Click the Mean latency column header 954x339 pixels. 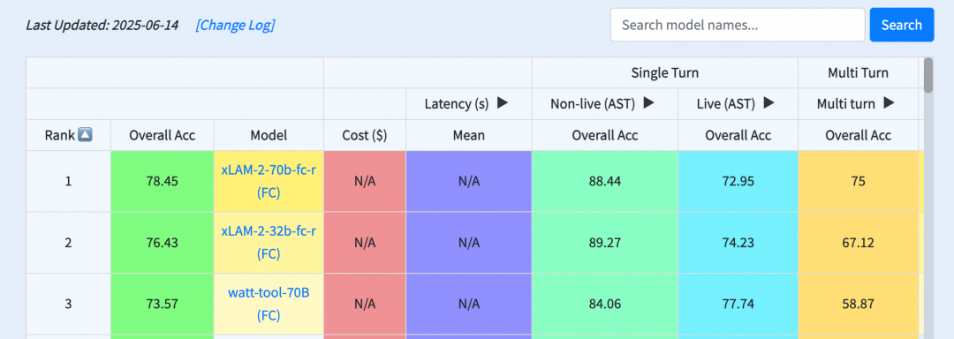click(x=469, y=135)
